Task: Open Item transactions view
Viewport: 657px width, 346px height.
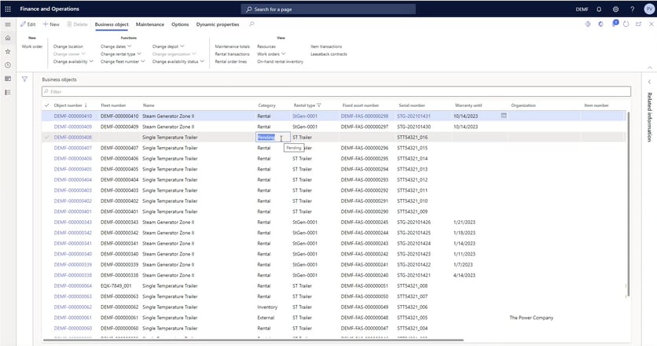Action: coord(326,46)
